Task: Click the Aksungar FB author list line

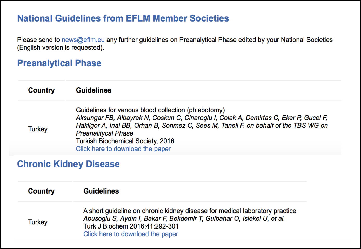Action: tap(202, 118)
